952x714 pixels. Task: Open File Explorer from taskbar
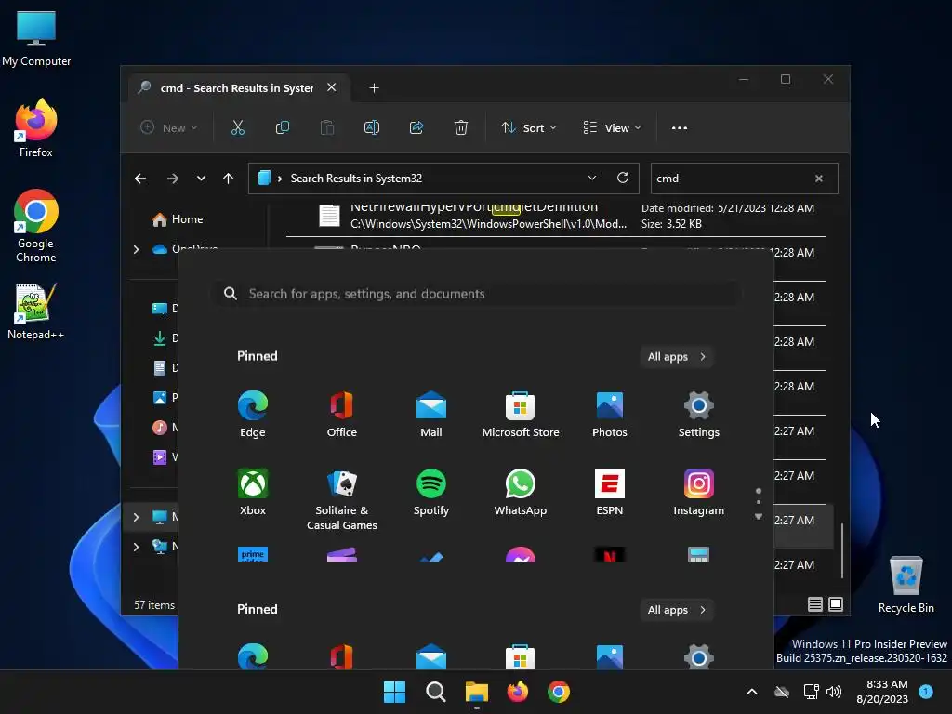[477, 692]
